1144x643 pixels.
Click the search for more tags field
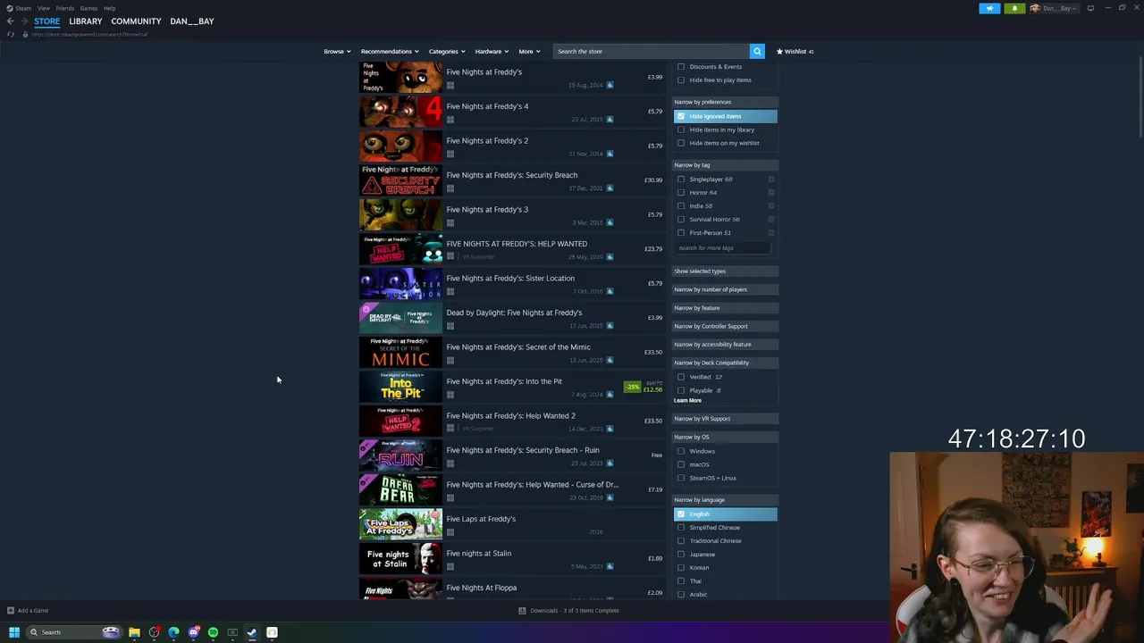click(722, 248)
